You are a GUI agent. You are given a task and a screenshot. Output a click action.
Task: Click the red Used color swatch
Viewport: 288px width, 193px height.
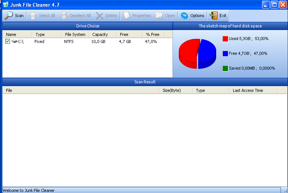[x=225, y=39]
